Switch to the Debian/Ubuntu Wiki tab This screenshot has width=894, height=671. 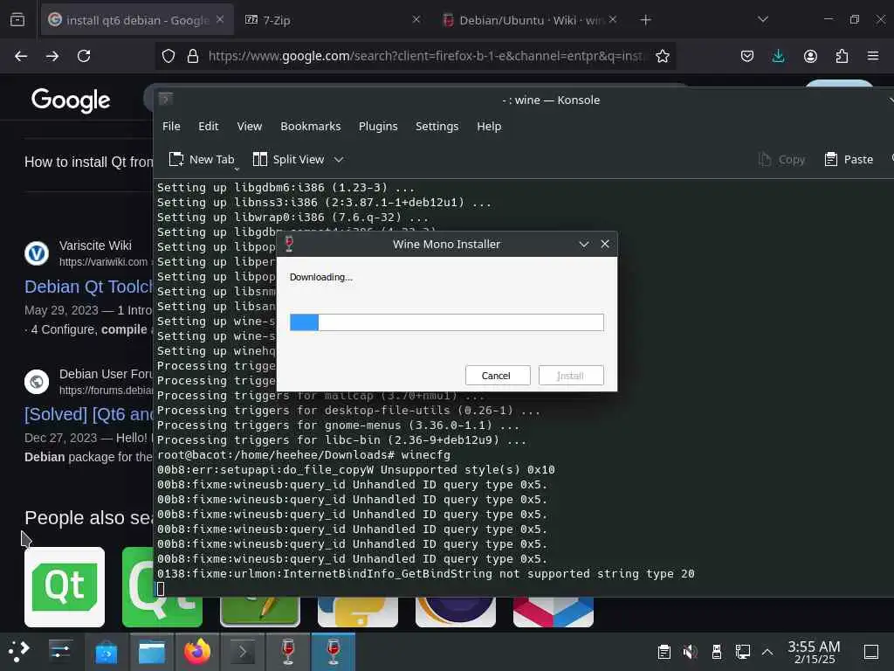click(530, 20)
